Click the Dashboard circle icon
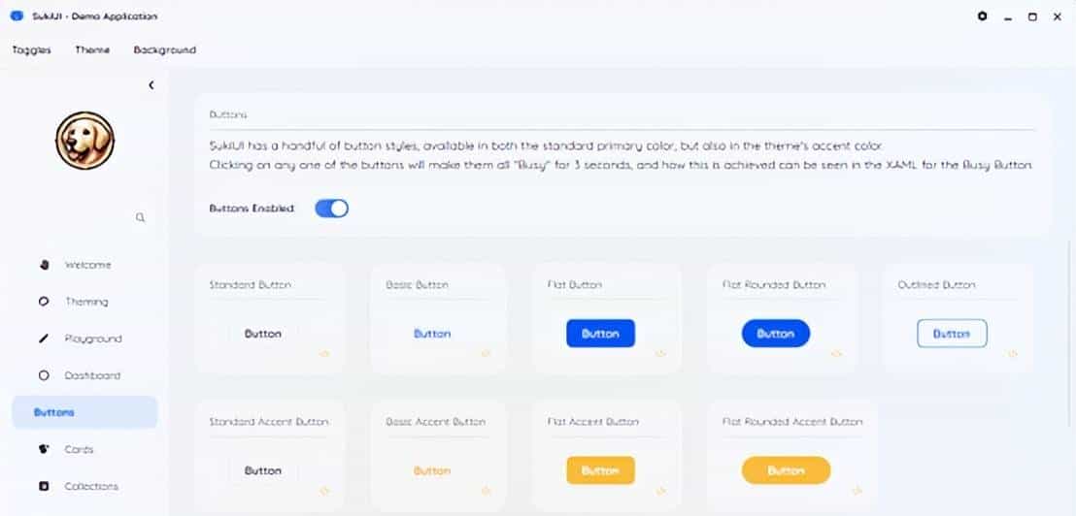The image size is (1076, 516). [44, 375]
